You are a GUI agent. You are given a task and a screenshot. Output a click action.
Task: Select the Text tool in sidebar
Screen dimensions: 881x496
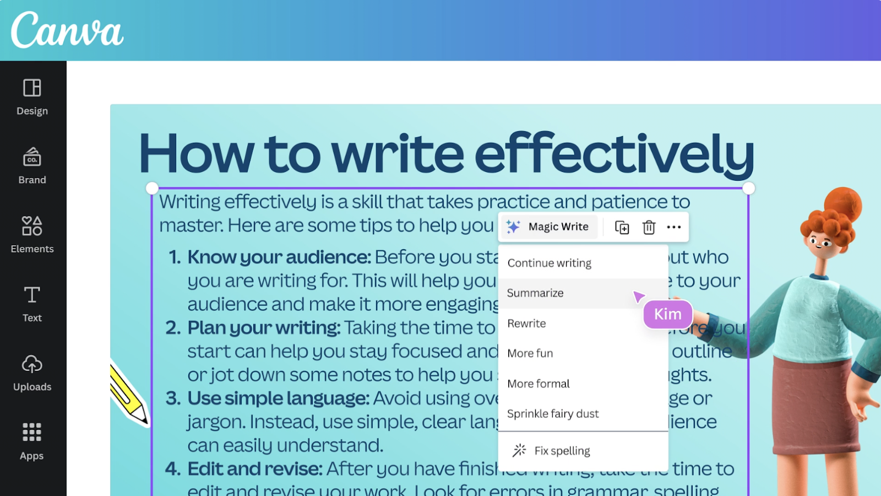(32, 304)
